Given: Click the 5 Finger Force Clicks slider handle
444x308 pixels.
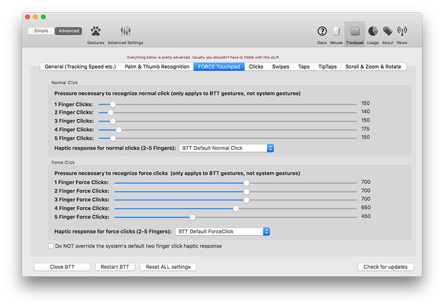Looking at the screenshot, I should 192,217.
